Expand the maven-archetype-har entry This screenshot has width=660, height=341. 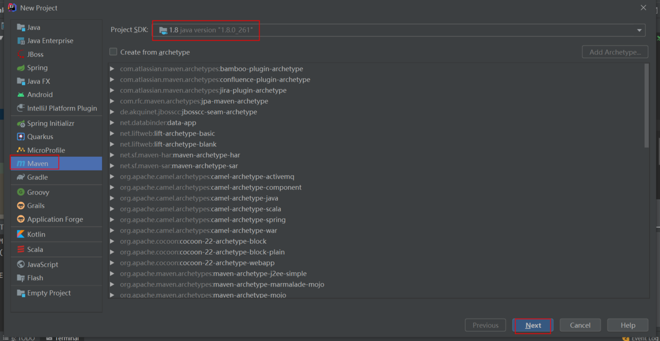click(x=112, y=155)
